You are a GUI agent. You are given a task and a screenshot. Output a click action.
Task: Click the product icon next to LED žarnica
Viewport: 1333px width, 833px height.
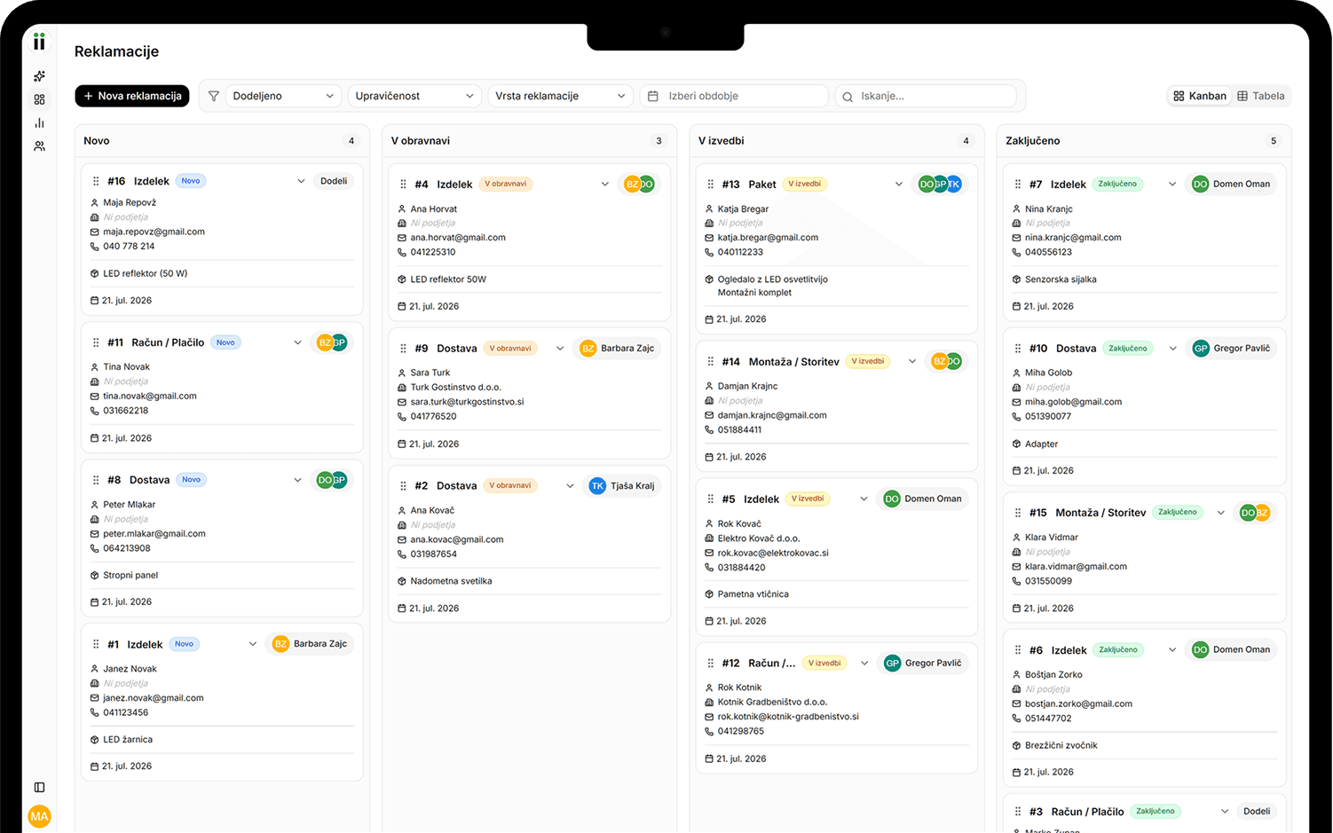click(x=94, y=740)
